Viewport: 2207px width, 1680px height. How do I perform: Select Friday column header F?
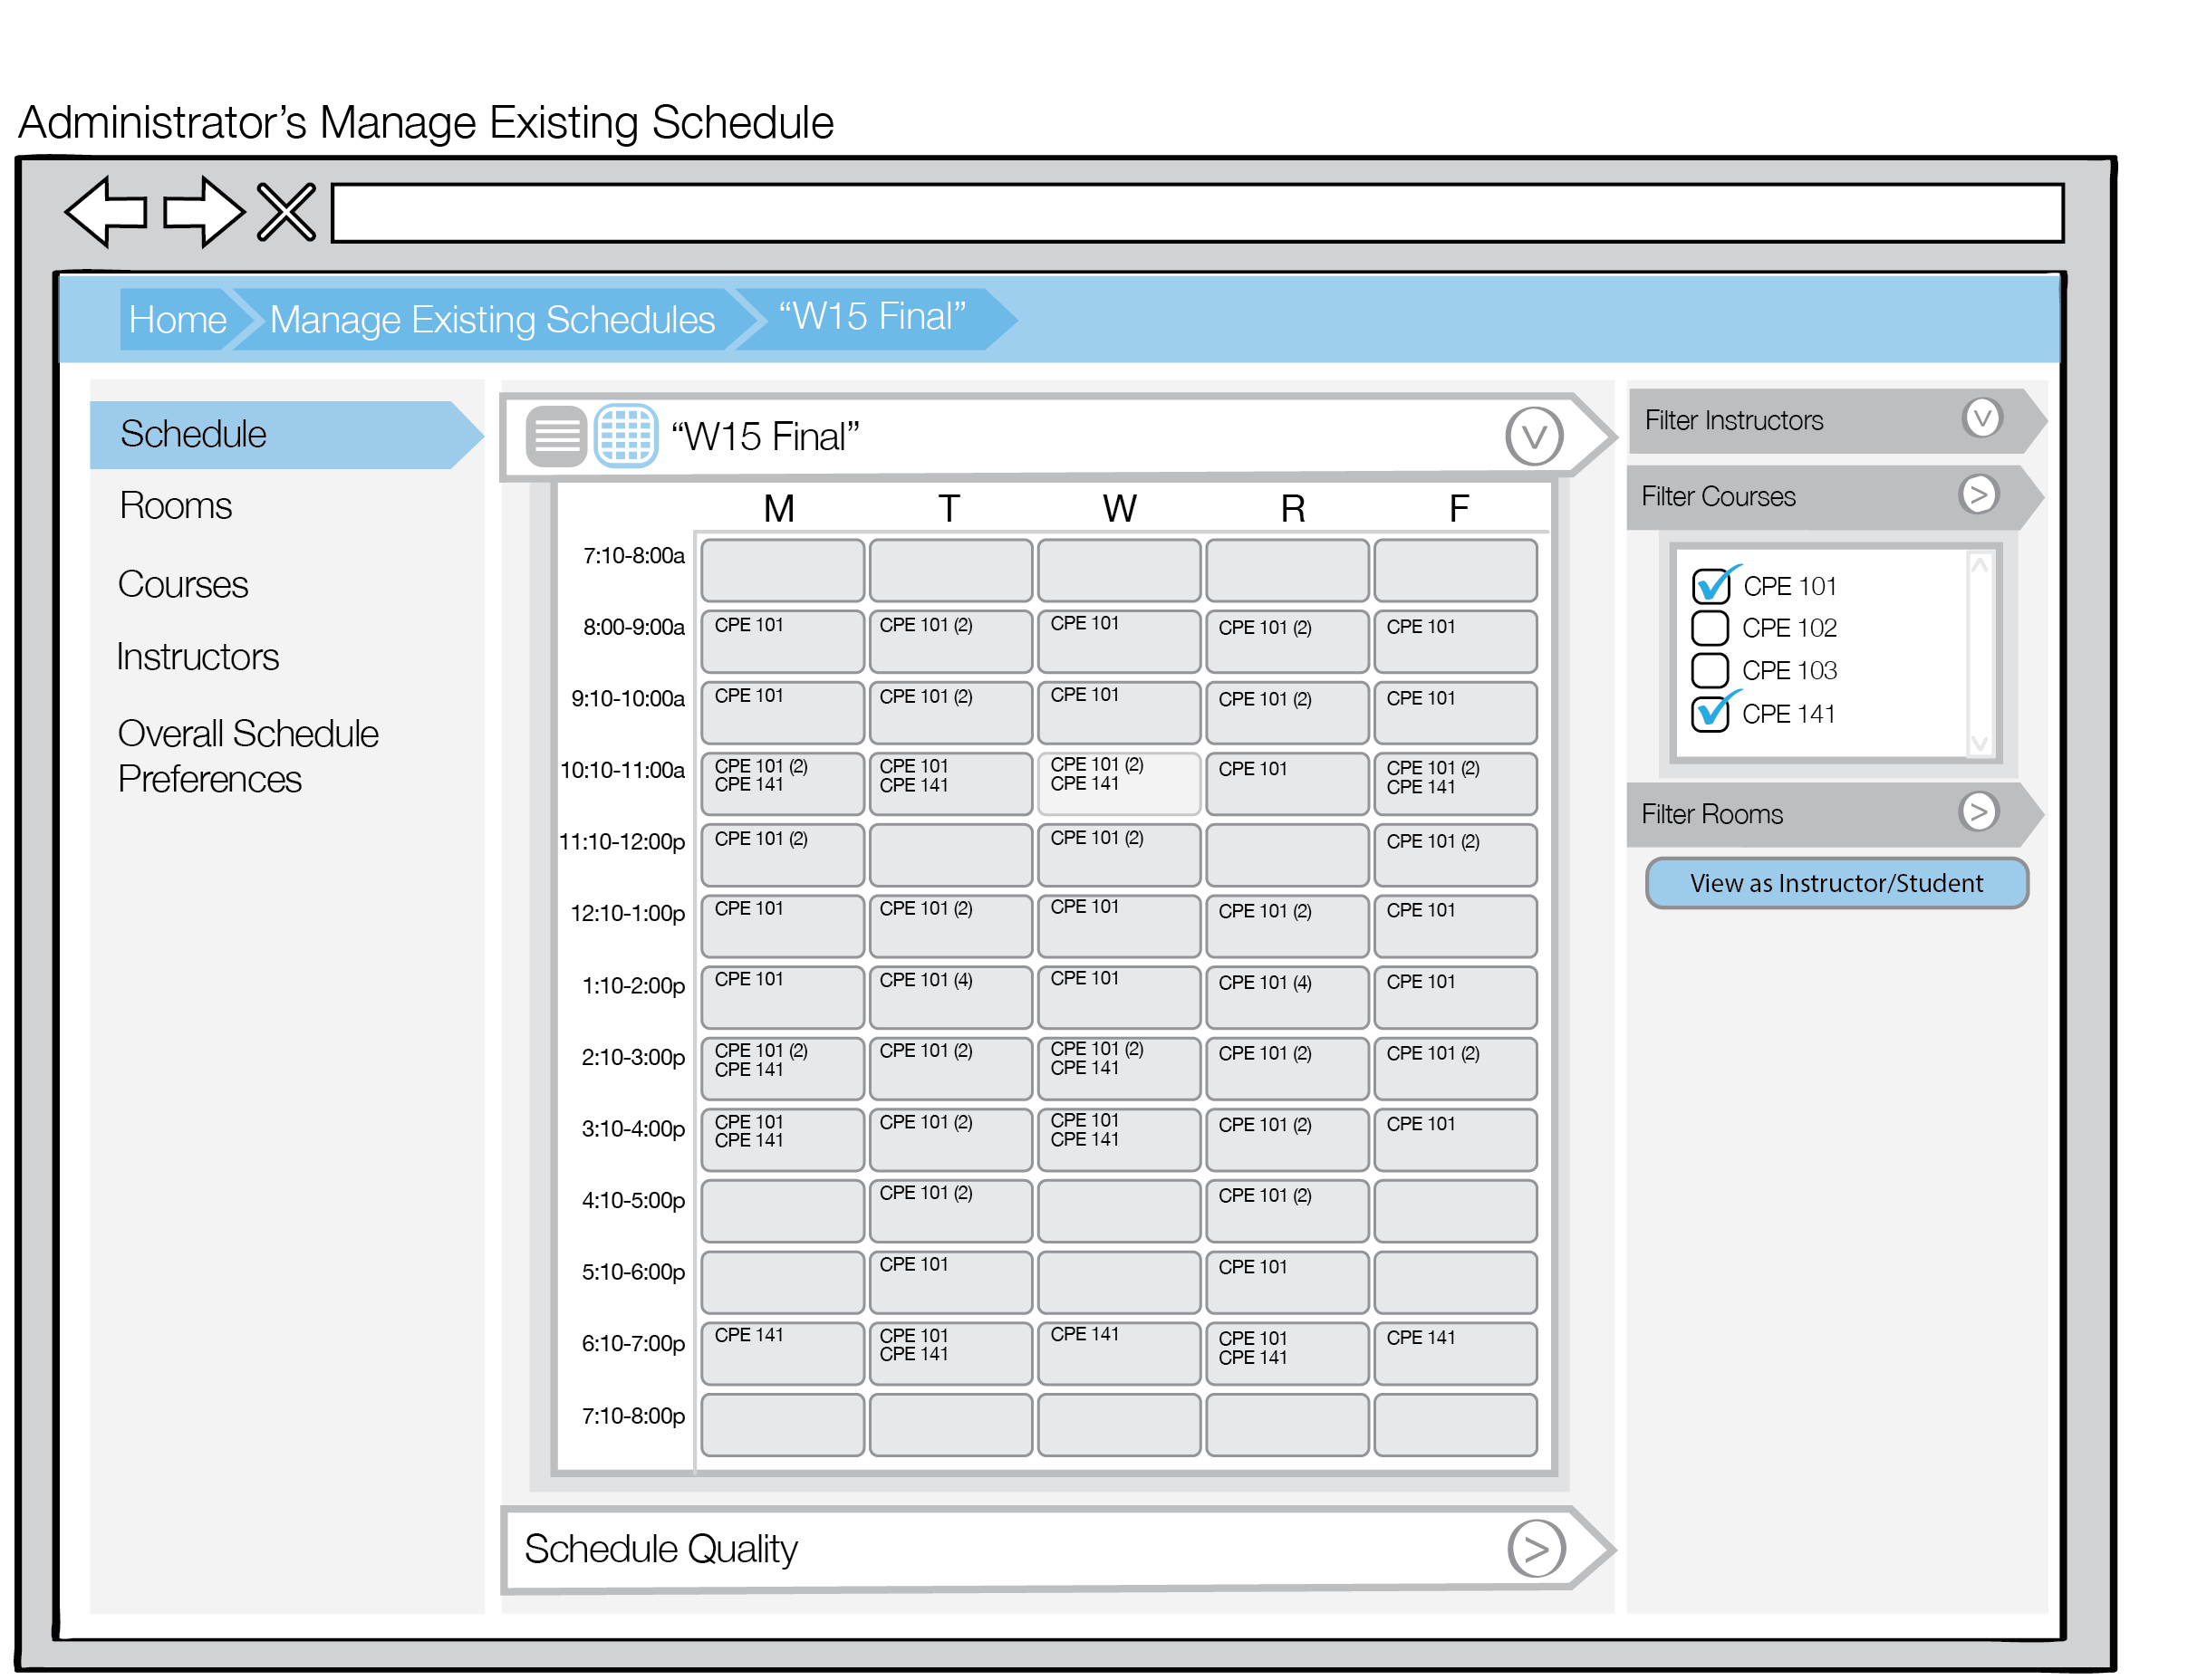1459,509
